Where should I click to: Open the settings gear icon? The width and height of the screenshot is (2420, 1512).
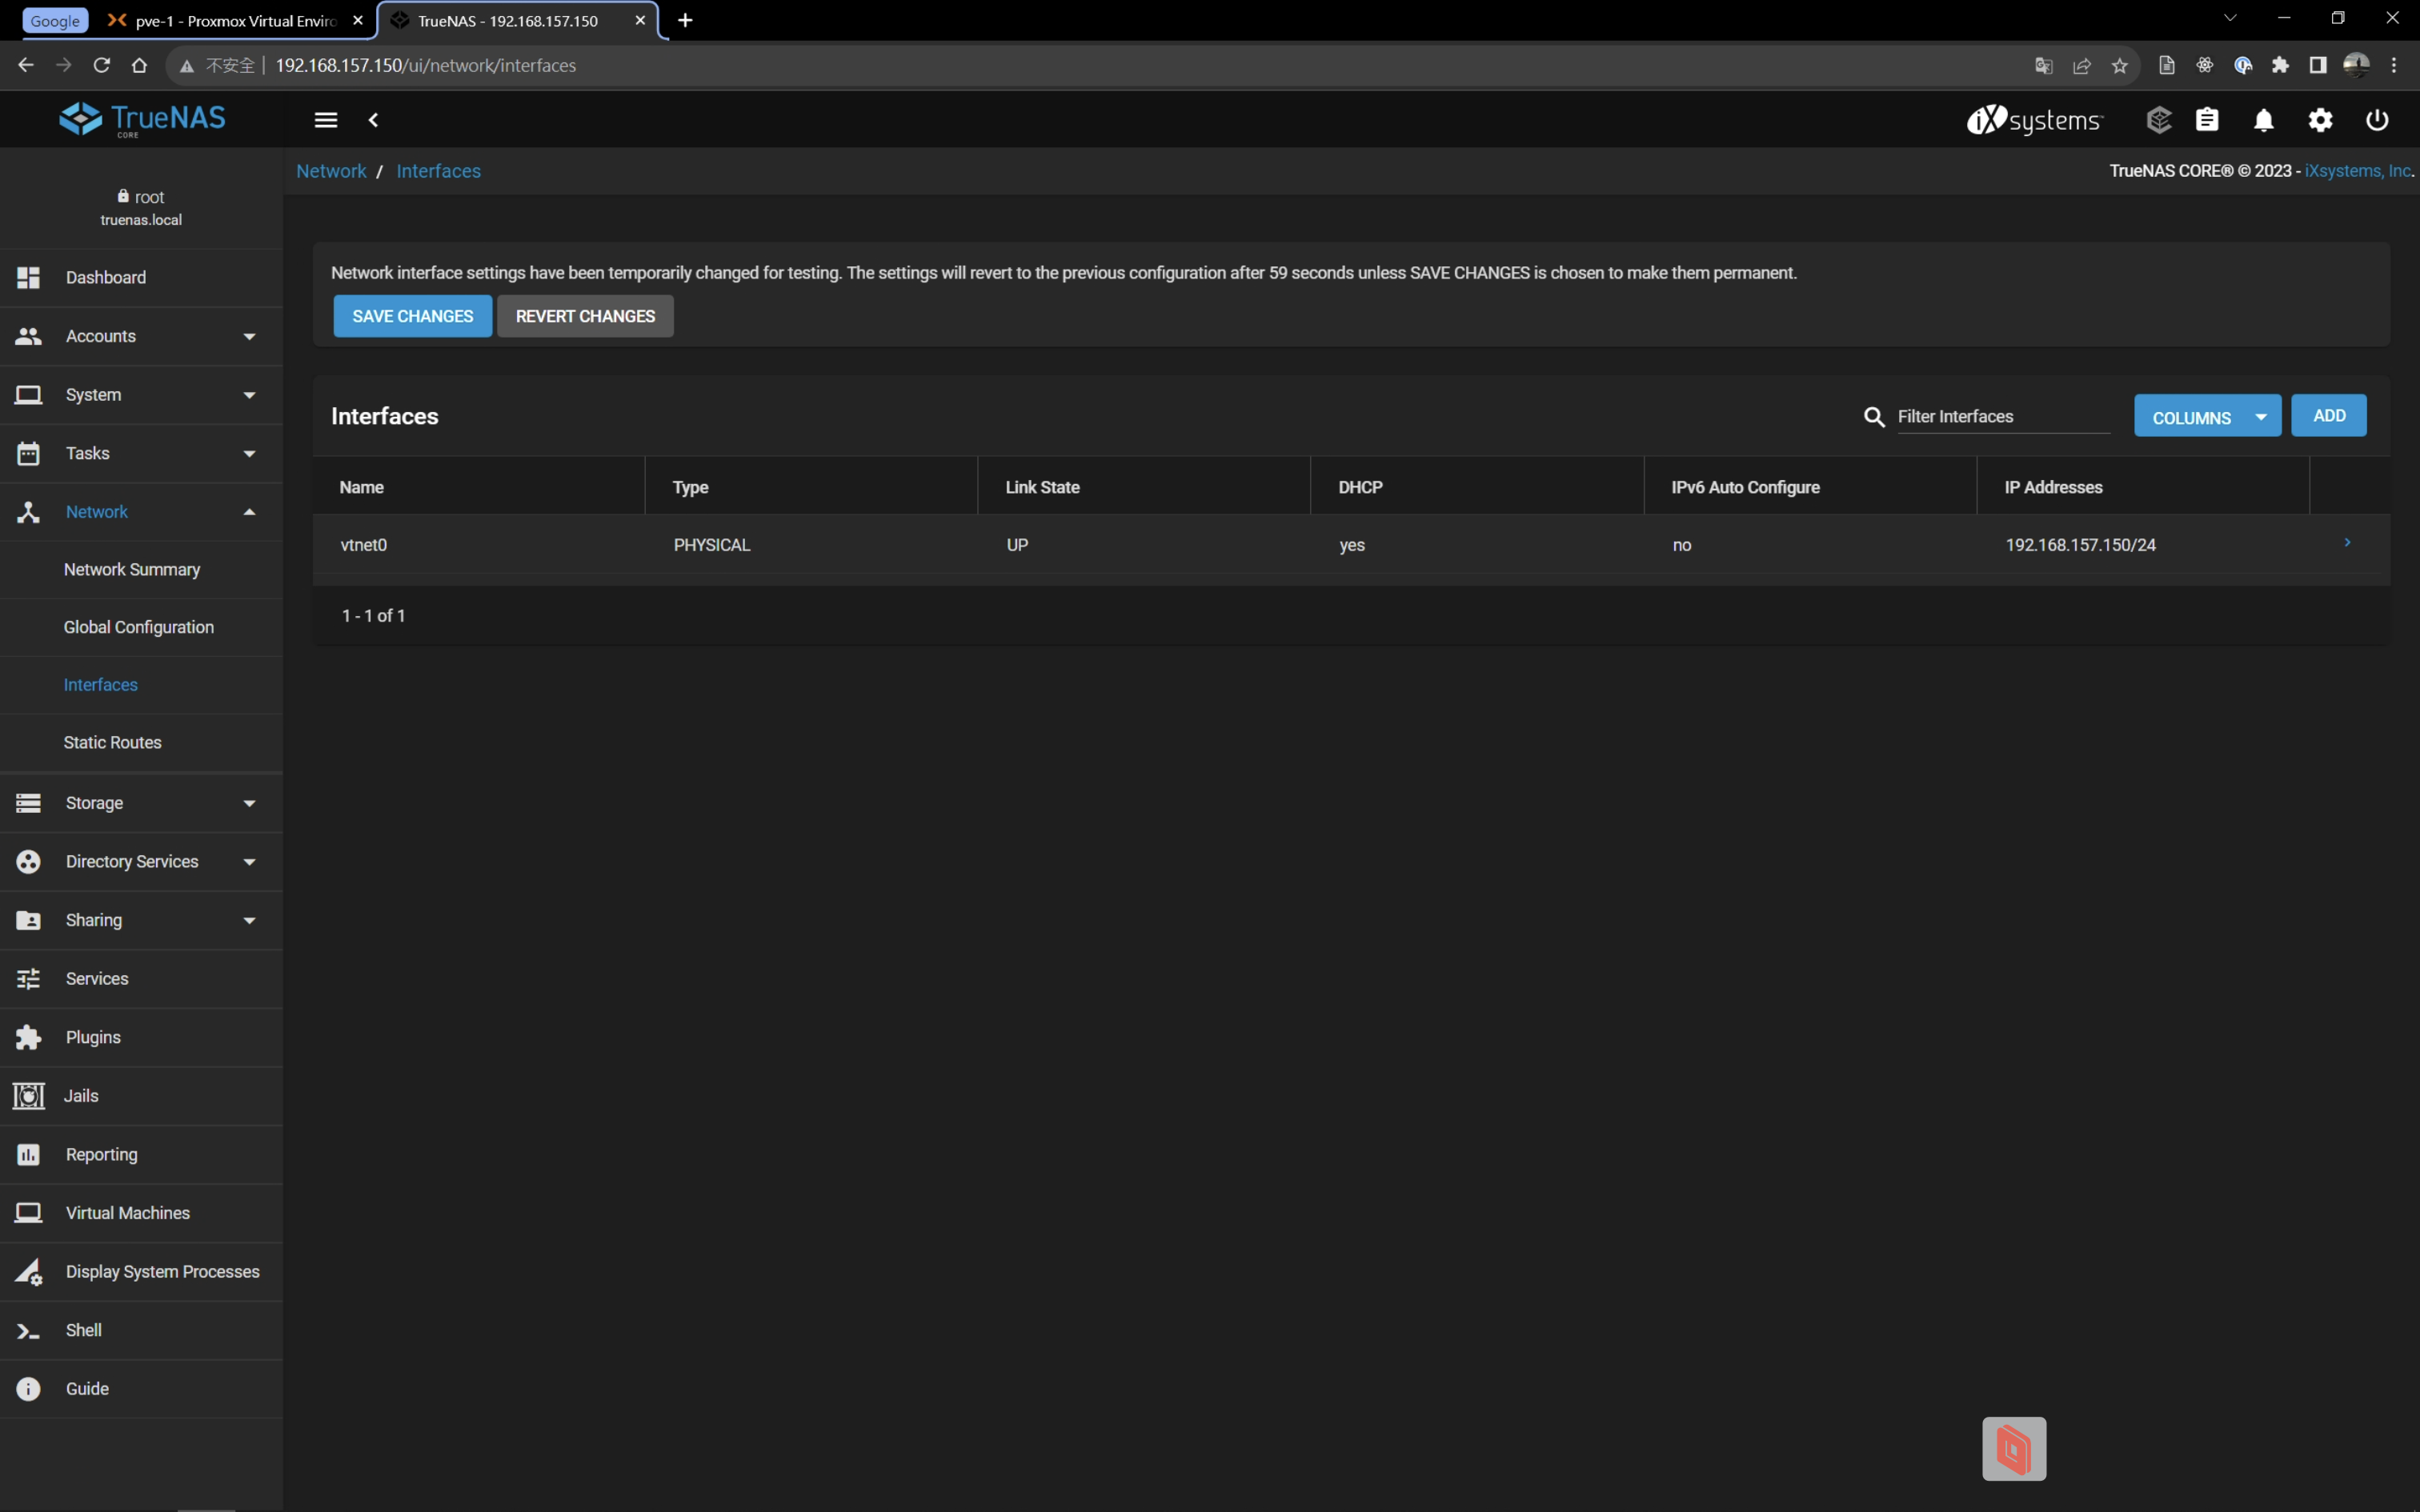pyautogui.click(x=2320, y=120)
